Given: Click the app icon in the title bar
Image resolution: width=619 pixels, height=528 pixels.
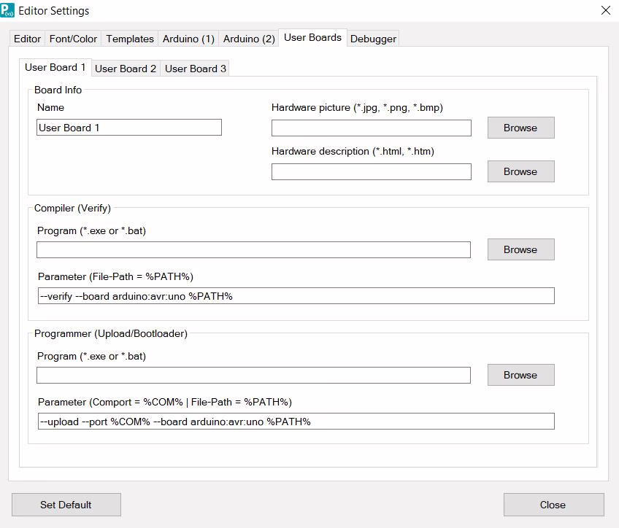Looking at the screenshot, I should pos(8,10).
